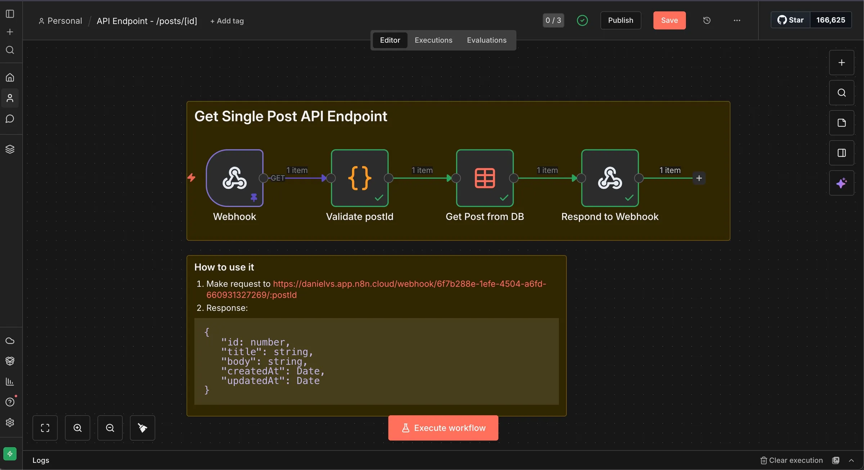Click the 'How to use it' heading
The width and height of the screenshot is (864, 470).
coord(224,267)
